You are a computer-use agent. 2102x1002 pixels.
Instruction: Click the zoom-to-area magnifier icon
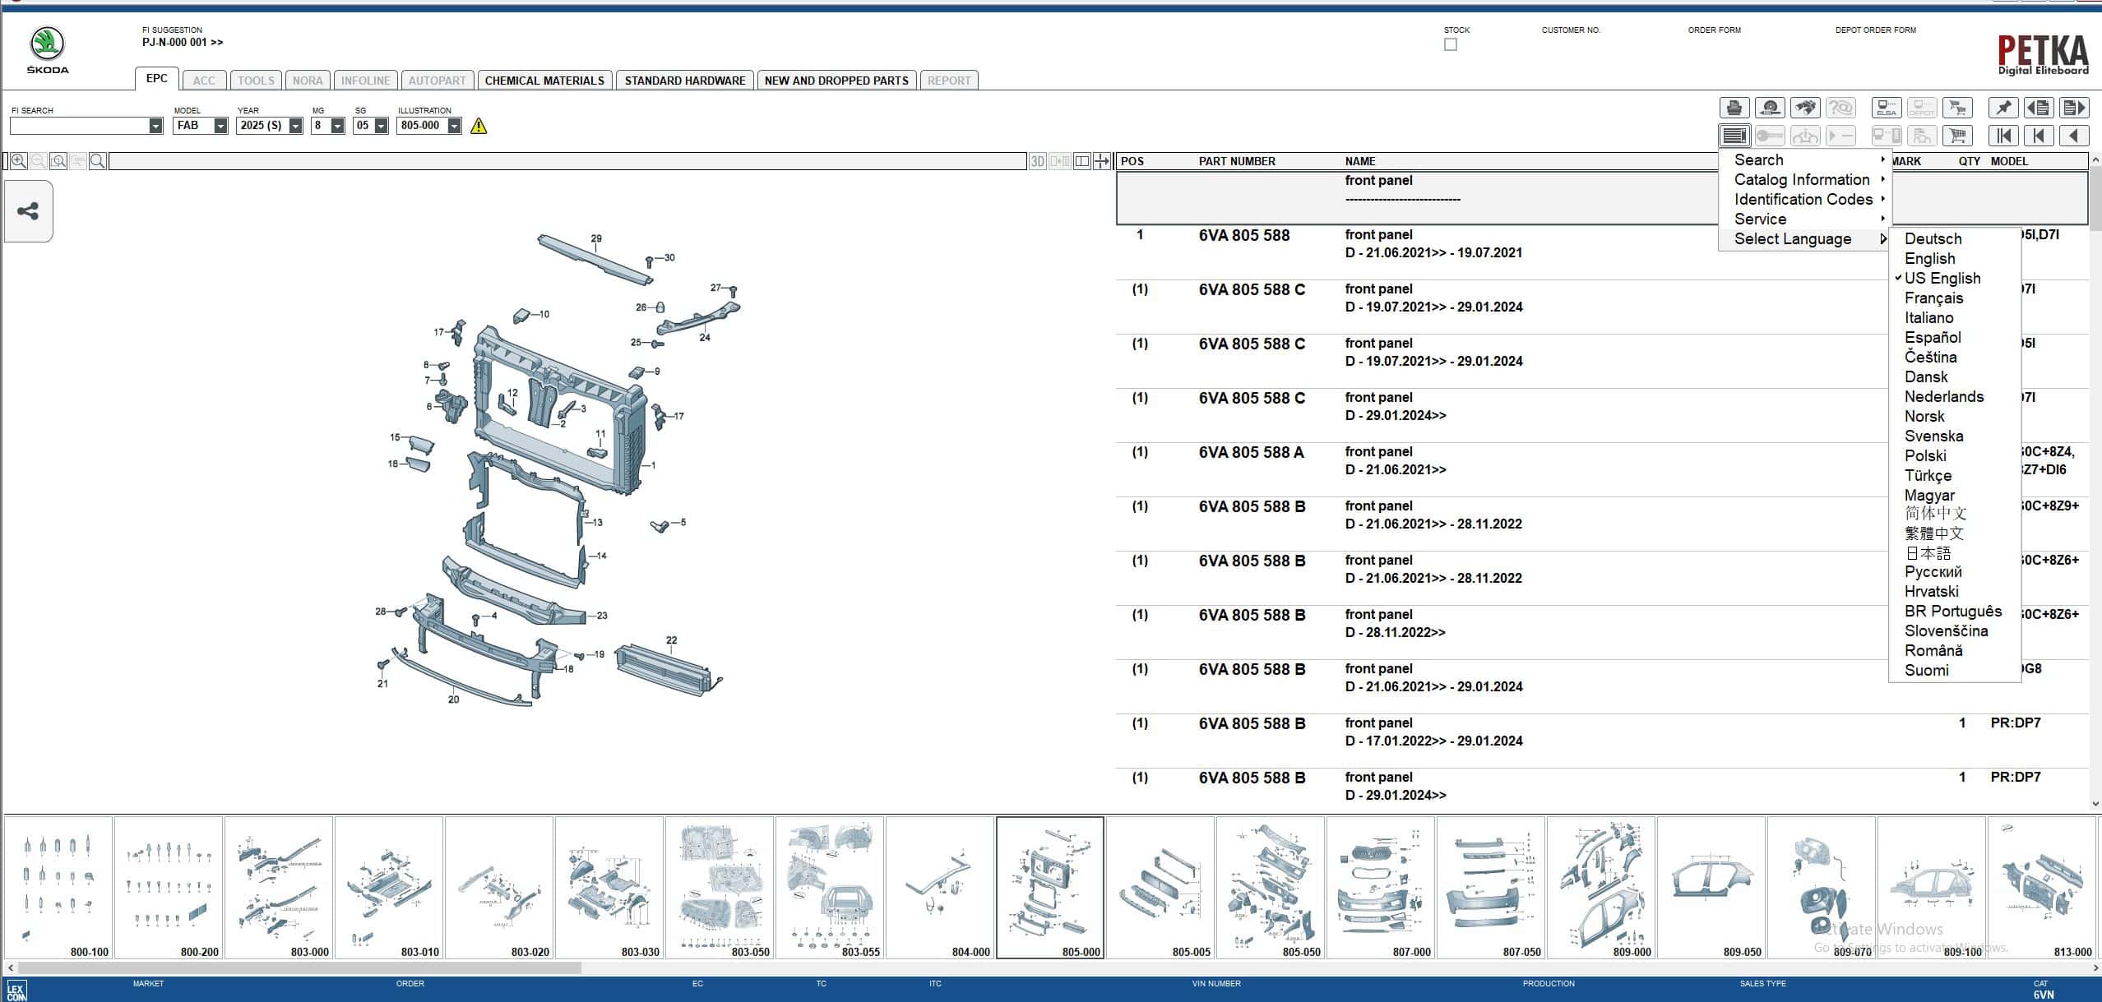(58, 161)
